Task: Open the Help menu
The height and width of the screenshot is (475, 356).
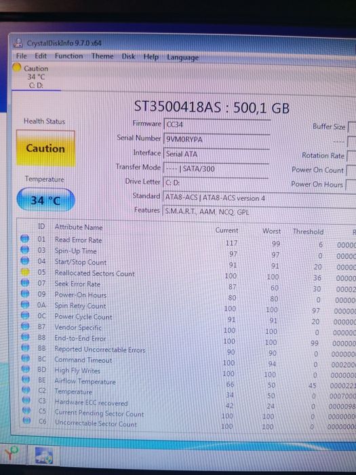Action: pos(151,57)
